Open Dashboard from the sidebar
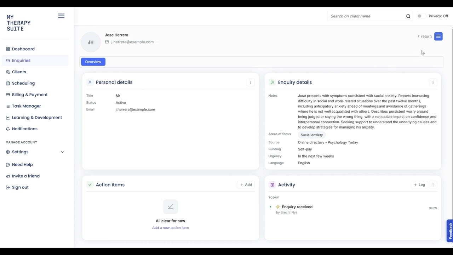Viewport: 453px width, 255px height. coord(23,49)
